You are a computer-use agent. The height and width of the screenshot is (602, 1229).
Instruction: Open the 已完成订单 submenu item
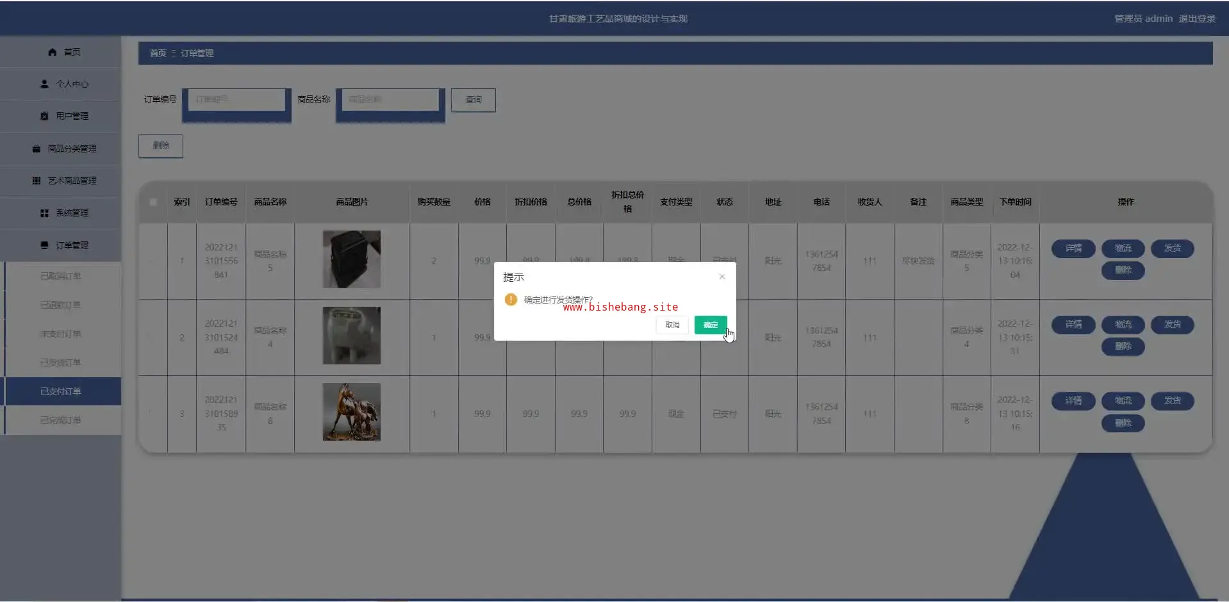[x=61, y=420]
